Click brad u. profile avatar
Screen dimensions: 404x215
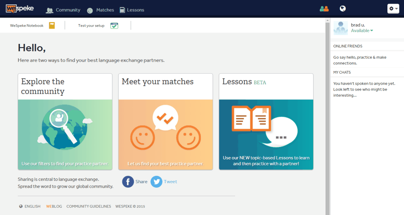[341, 28]
